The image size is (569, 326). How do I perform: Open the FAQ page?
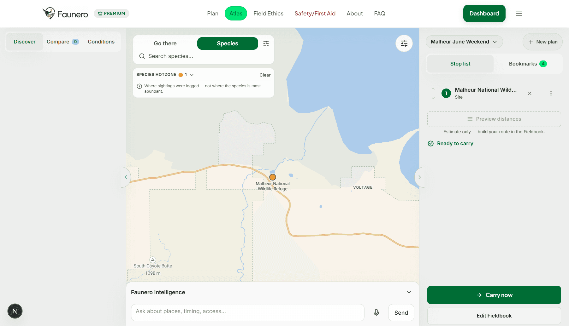click(x=380, y=14)
